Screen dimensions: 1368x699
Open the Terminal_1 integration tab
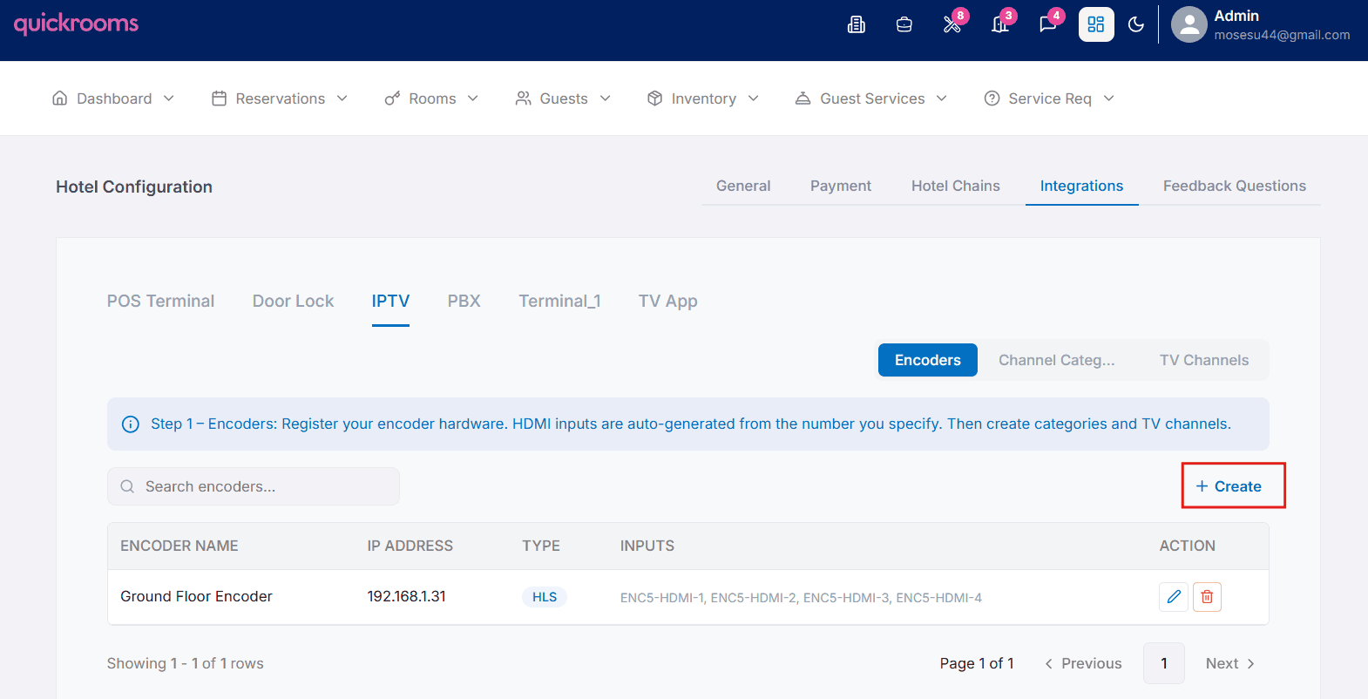click(559, 301)
